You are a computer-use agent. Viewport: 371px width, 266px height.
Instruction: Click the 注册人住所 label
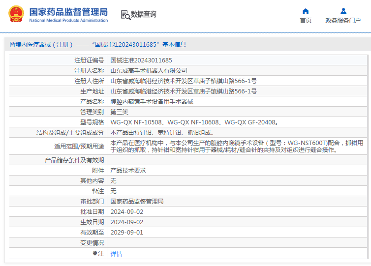point(89,81)
